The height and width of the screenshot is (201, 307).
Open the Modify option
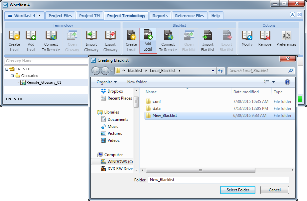[247, 36]
